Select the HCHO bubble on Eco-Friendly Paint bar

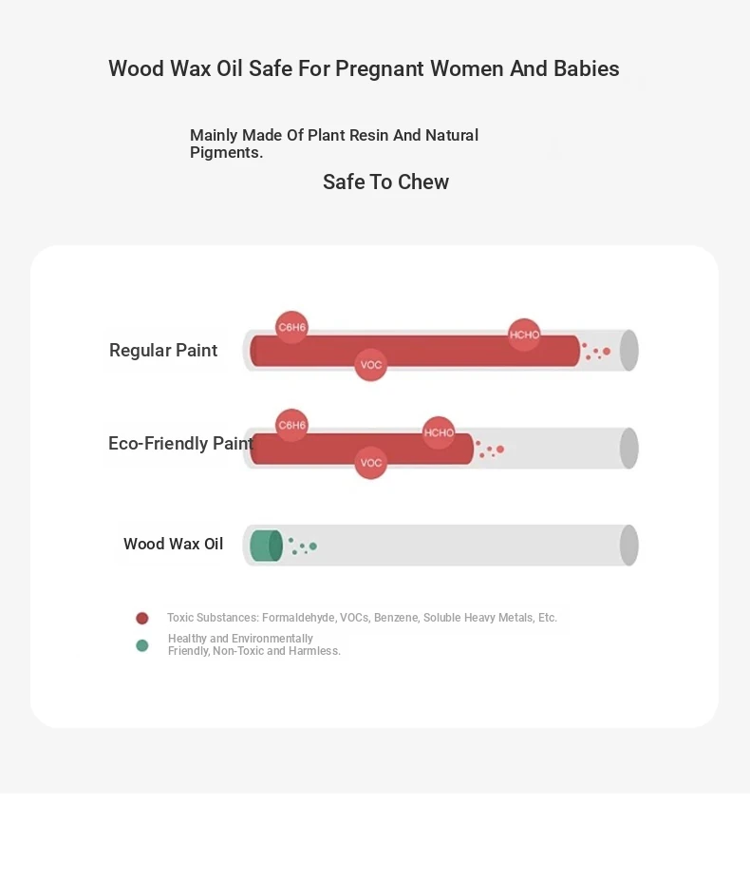point(439,432)
